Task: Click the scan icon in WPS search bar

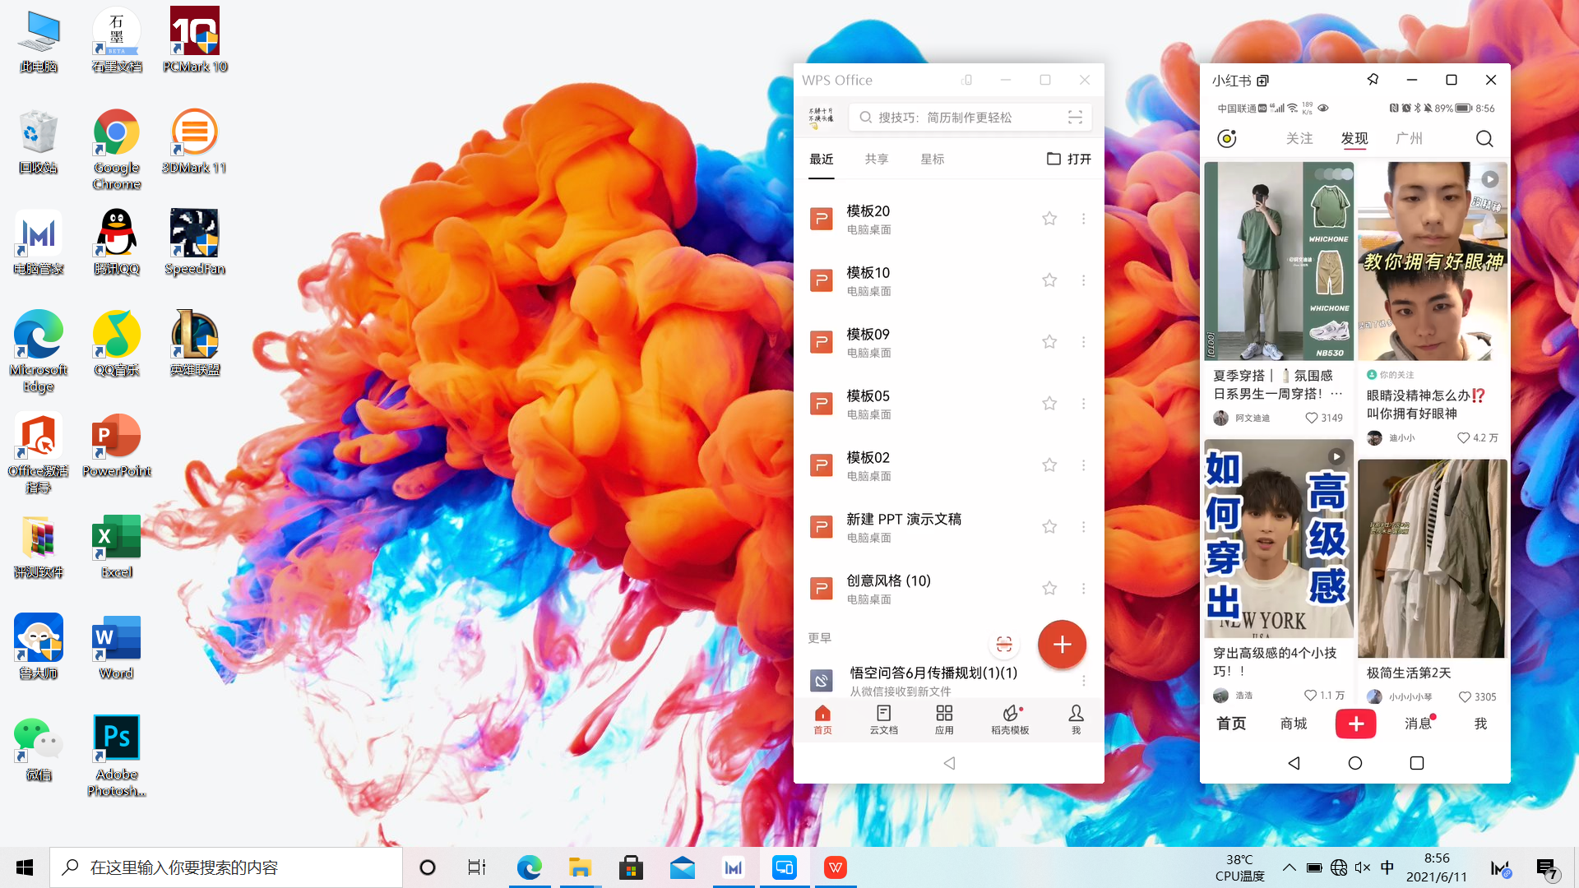Action: coord(1074,118)
